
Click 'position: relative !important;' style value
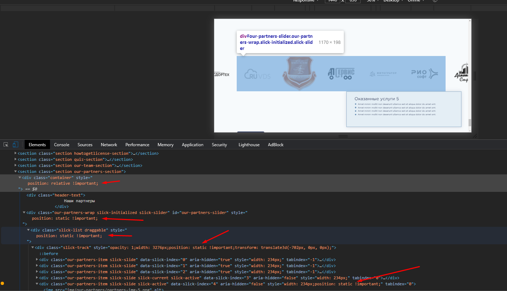tap(63, 183)
